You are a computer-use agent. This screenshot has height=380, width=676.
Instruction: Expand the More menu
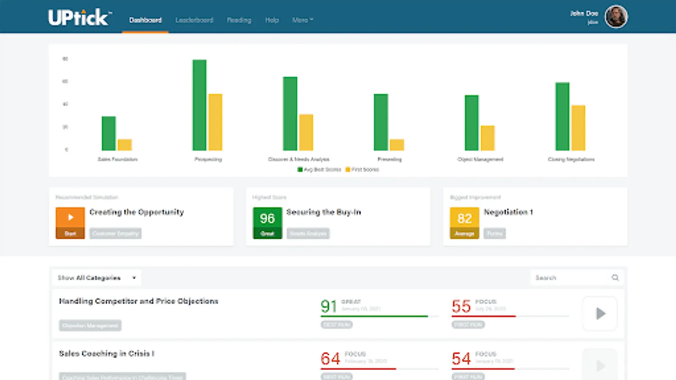[303, 20]
